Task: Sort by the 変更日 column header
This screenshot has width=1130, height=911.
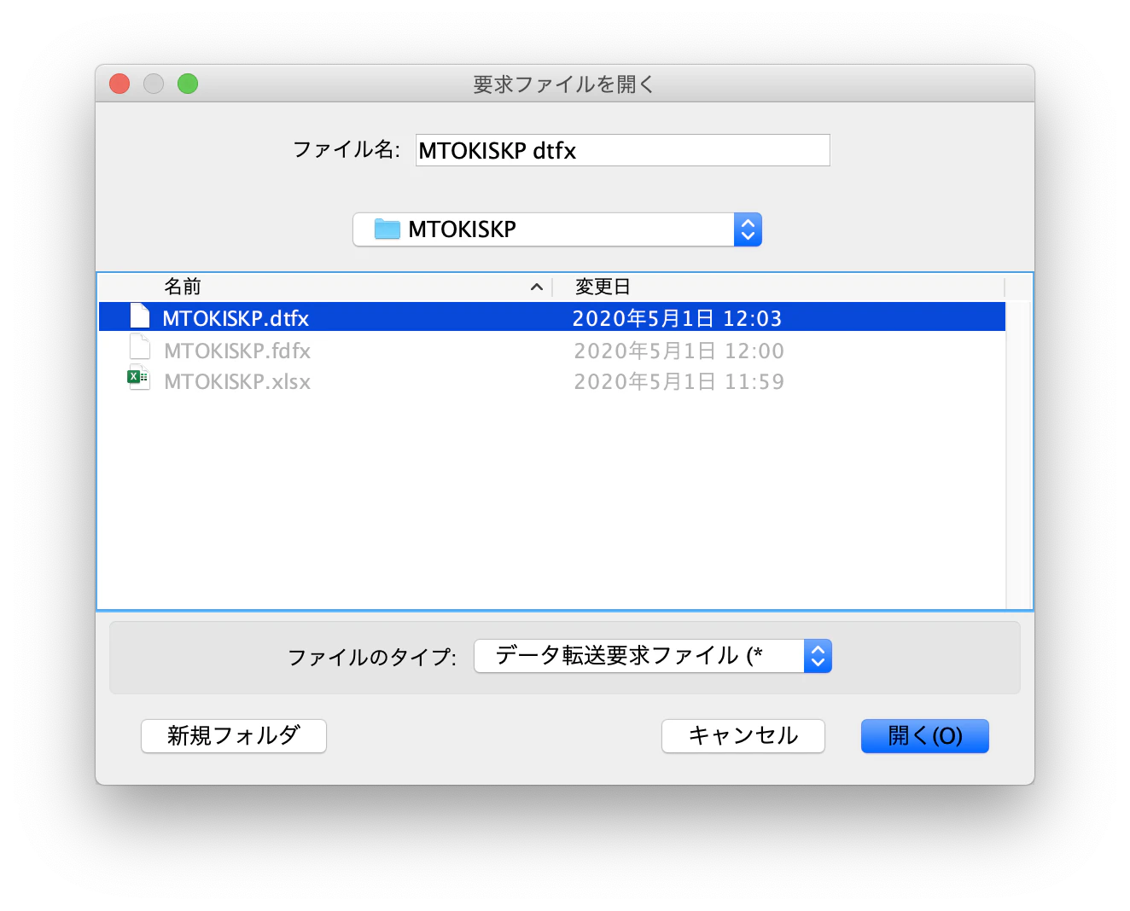Action: click(778, 287)
